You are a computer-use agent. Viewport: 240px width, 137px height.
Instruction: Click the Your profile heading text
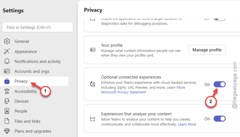click(x=112, y=45)
